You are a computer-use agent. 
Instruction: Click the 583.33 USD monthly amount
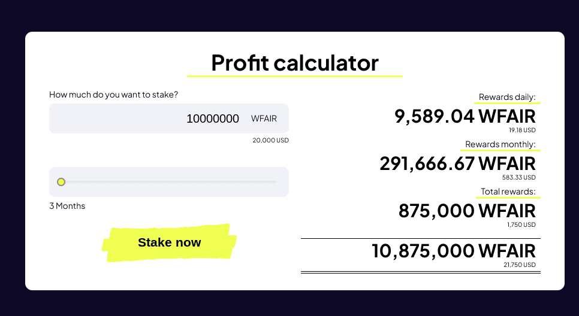click(519, 177)
